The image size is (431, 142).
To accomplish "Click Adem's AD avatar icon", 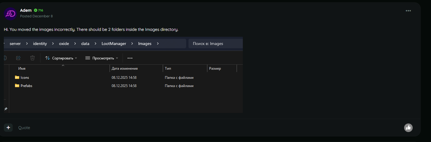I will 10,14.
